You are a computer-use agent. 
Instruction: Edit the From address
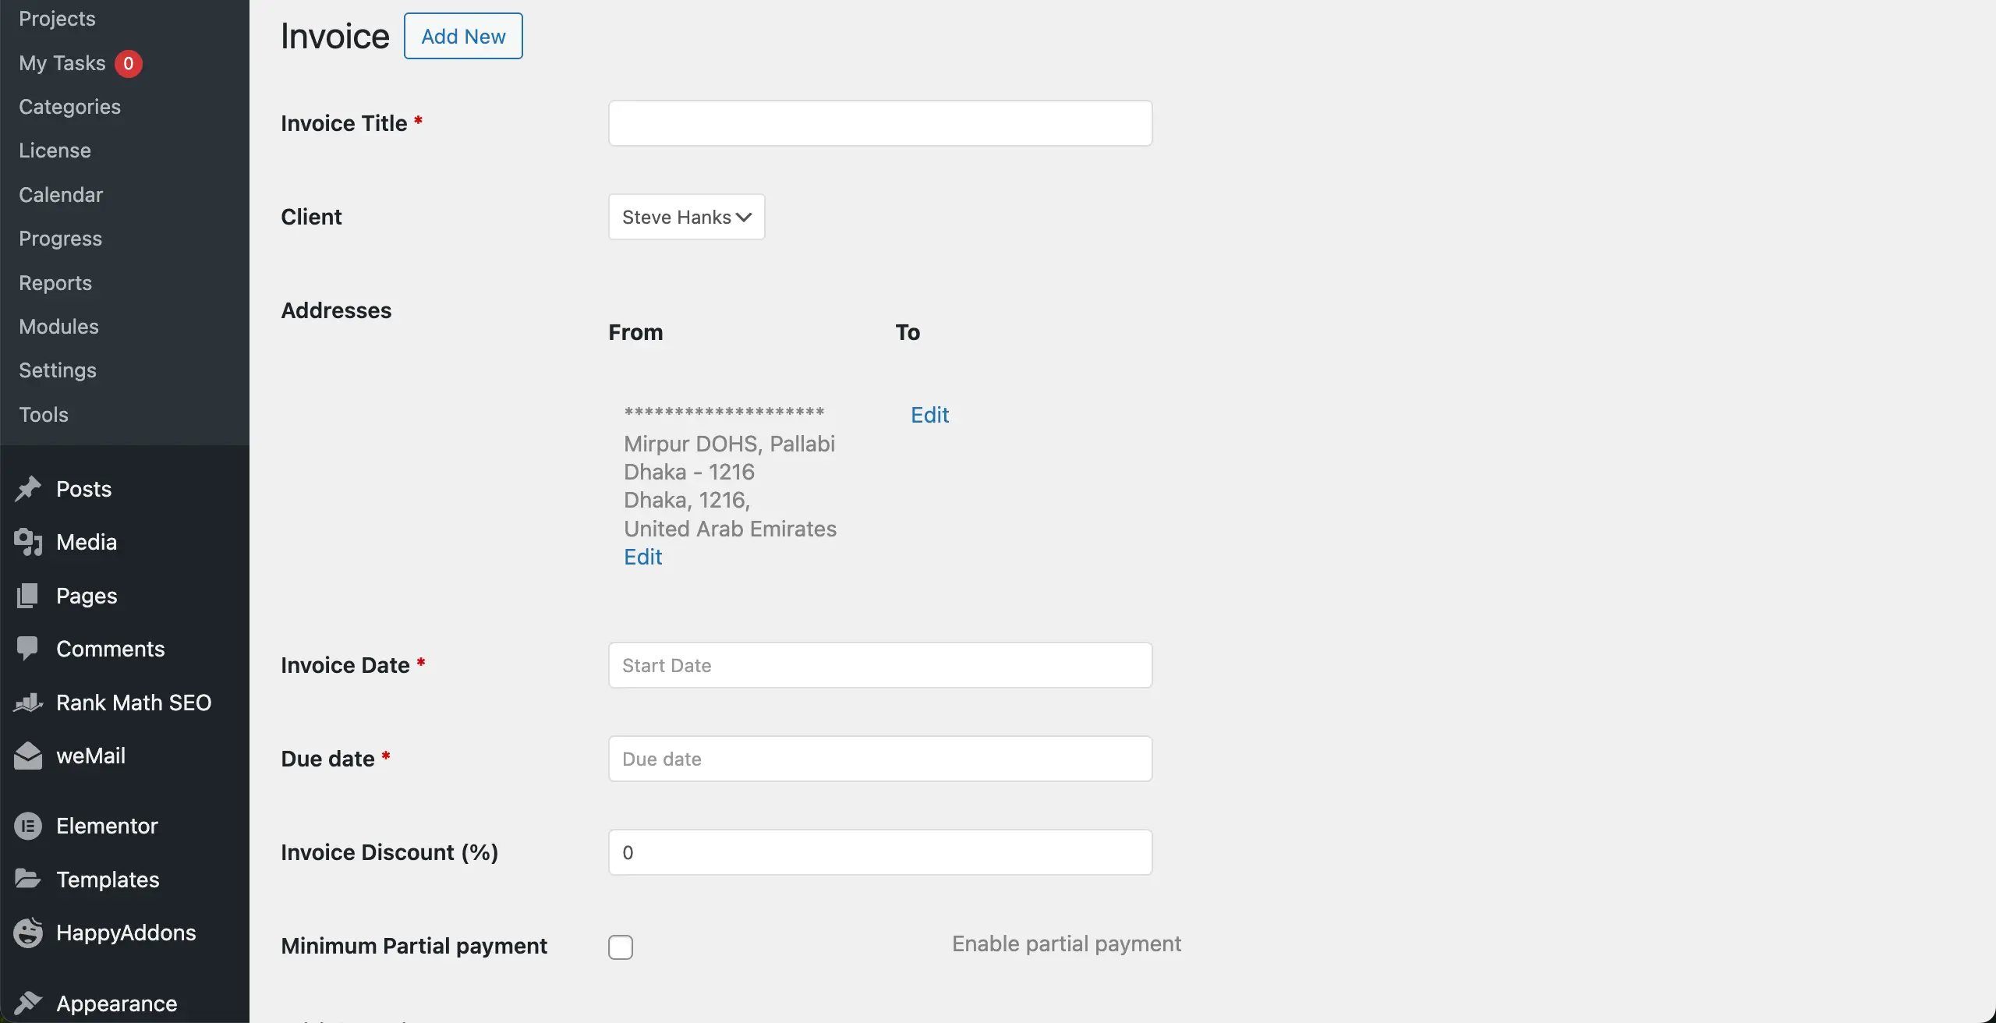point(642,556)
